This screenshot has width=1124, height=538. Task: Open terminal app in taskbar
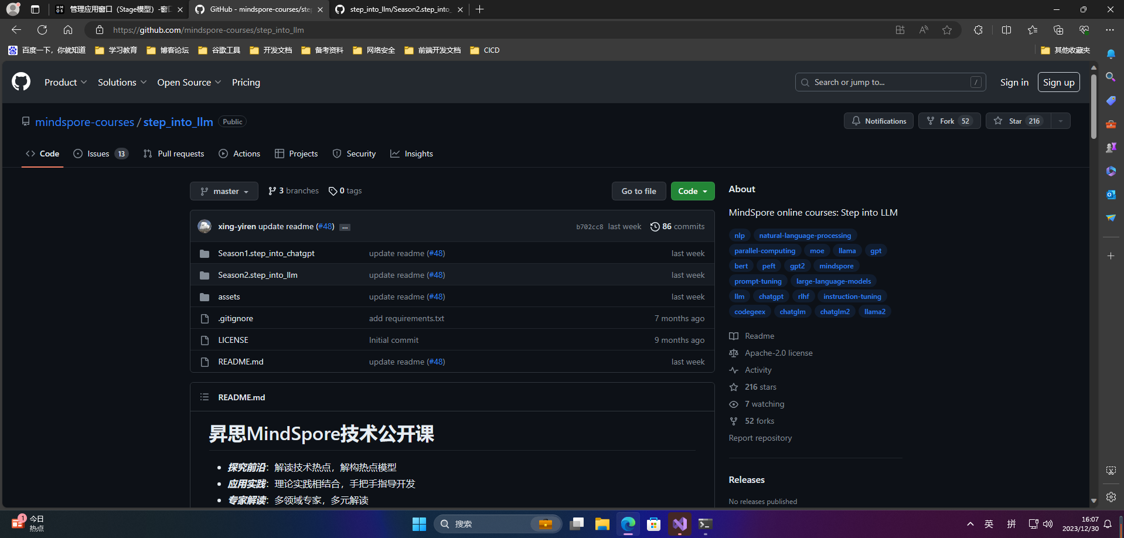(705, 524)
